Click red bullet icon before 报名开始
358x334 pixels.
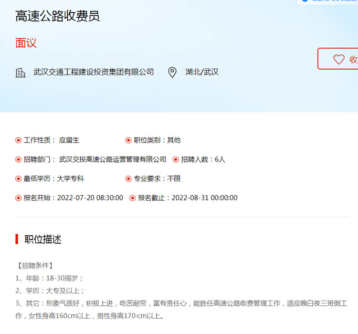point(19,198)
